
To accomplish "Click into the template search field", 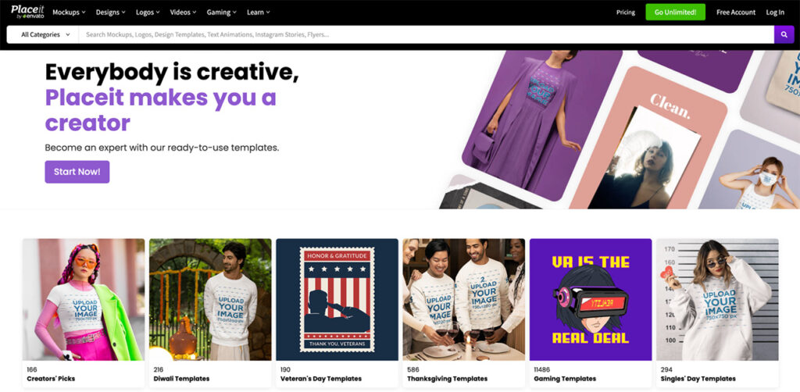I will (x=426, y=34).
